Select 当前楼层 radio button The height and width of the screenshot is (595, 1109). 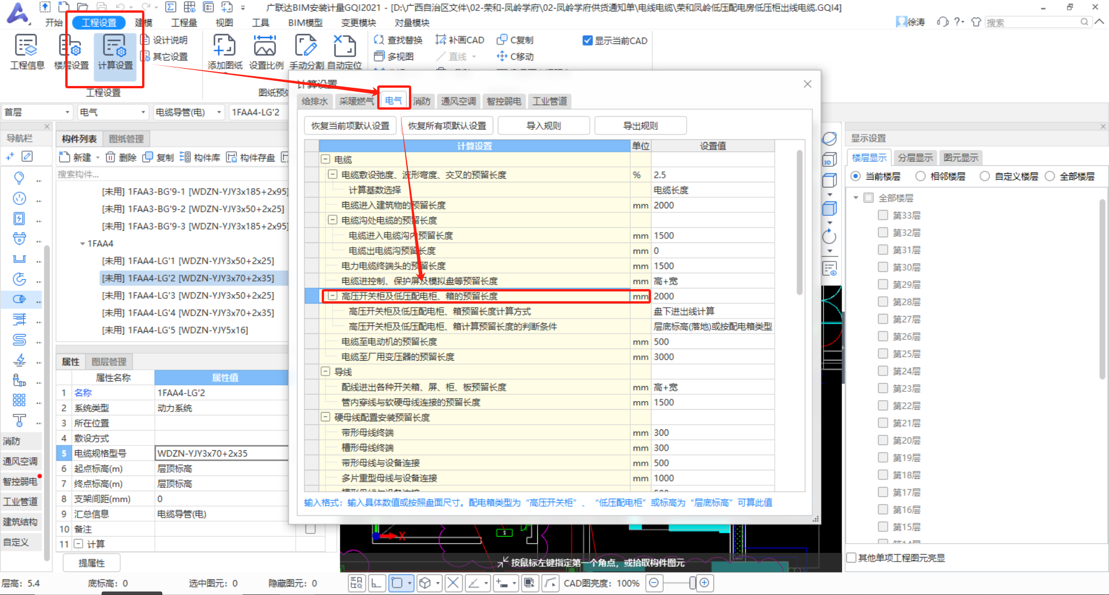pos(855,176)
